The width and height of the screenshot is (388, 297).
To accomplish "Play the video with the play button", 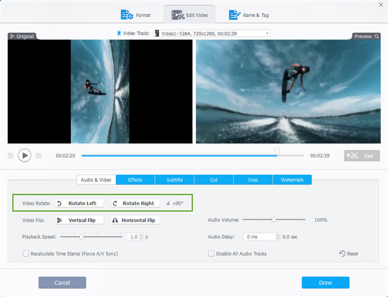I will (25, 155).
